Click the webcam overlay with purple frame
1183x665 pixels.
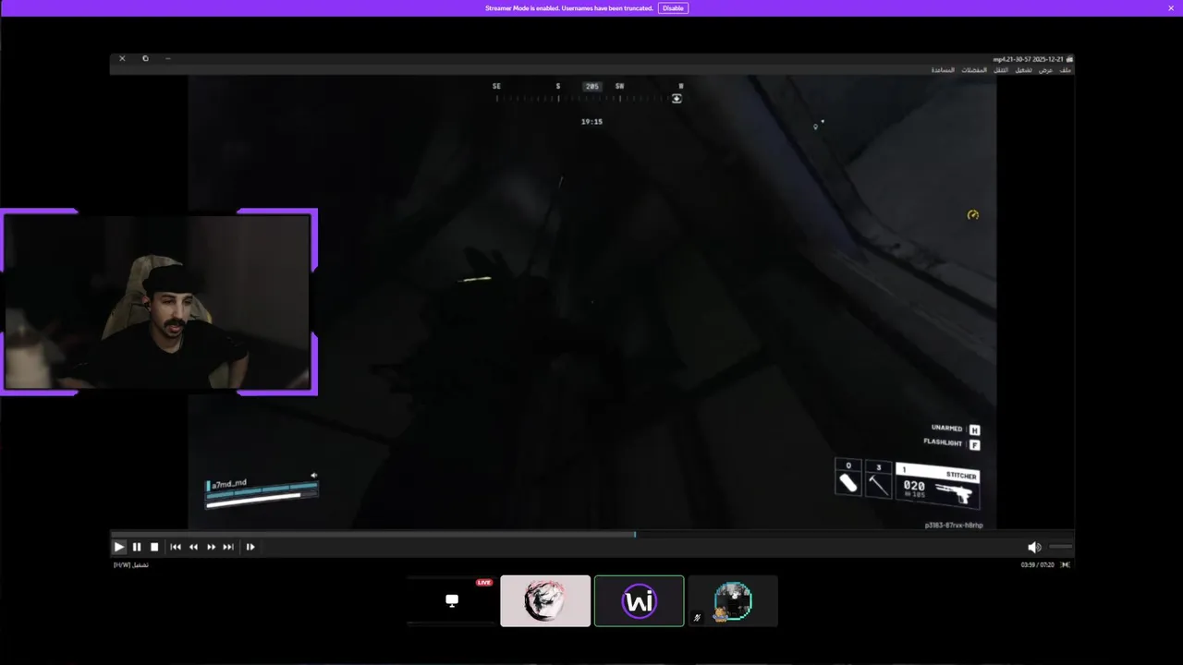click(159, 302)
